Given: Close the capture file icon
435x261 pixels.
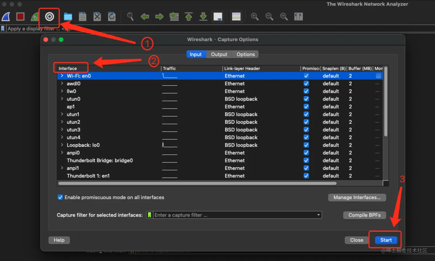Looking at the screenshot, I should coord(97,17).
